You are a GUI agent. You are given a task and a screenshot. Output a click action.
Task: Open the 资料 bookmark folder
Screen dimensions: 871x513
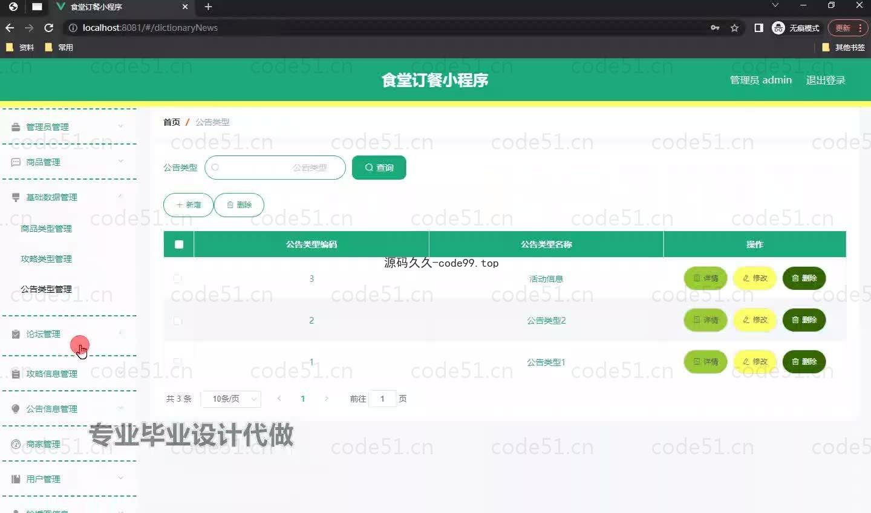[x=20, y=47]
